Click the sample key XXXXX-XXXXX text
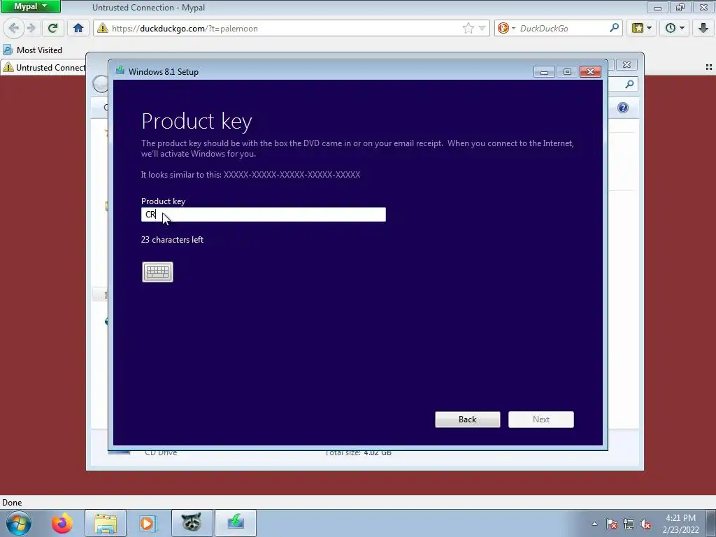Screen dimensions: 716x537 pyautogui.click(x=292, y=174)
